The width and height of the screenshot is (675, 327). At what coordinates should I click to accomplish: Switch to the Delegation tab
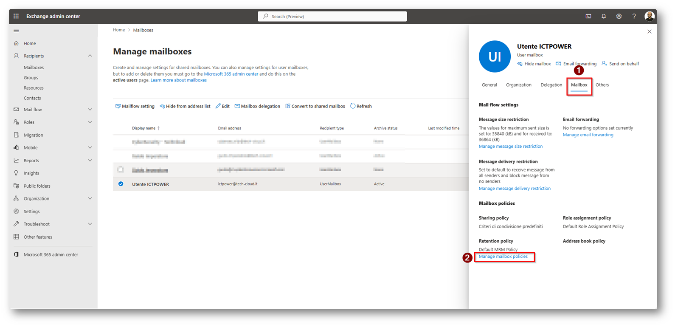click(551, 85)
